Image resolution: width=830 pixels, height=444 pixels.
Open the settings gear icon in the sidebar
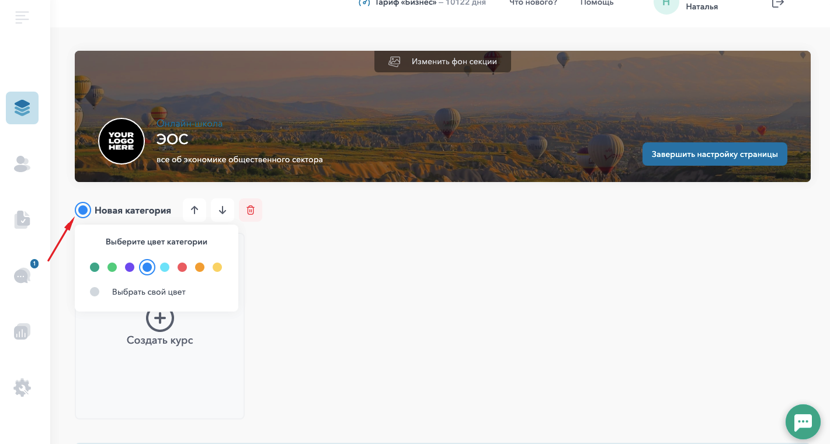pyautogui.click(x=22, y=387)
